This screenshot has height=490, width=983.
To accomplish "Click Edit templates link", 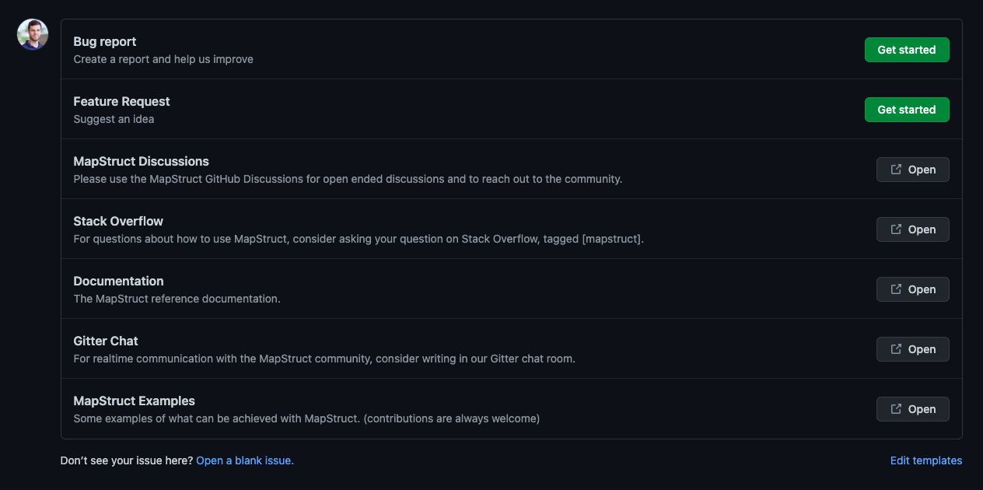I will [x=925, y=460].
